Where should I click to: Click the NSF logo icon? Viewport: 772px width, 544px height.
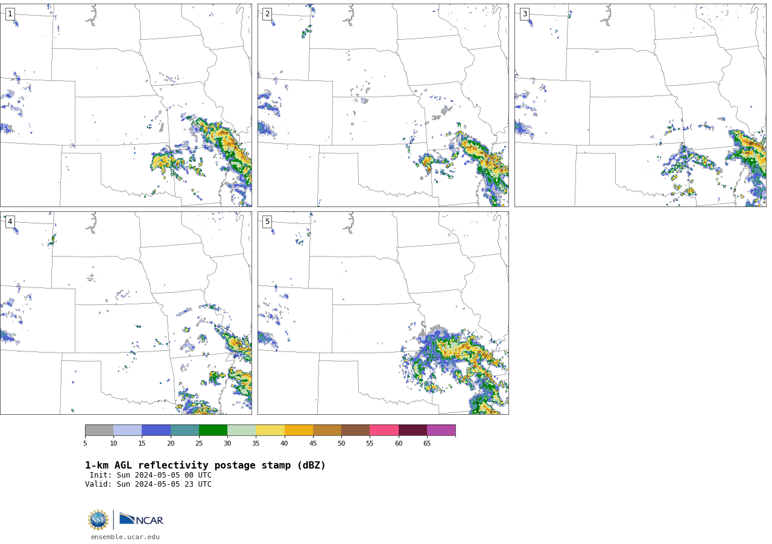tap(98, 520)
